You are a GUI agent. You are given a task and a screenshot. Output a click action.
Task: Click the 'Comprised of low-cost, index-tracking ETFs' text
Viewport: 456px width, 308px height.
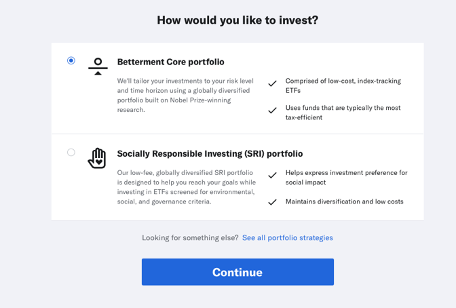coord(343,85)
